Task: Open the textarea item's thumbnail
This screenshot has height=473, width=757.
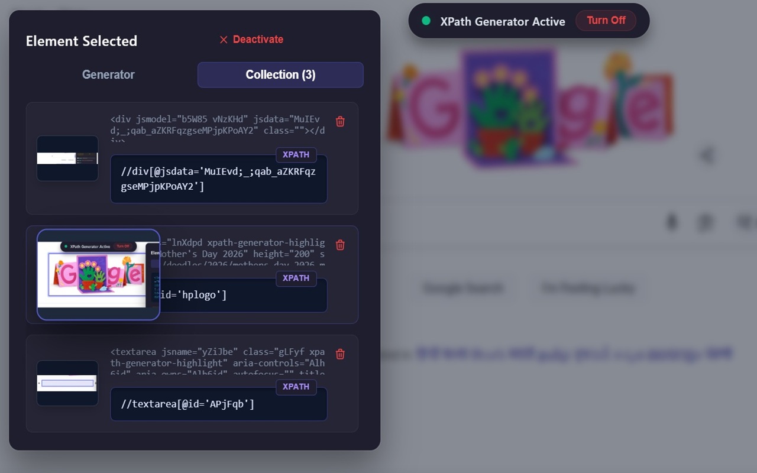Action: pyautogui.click(x=67, y=383)
